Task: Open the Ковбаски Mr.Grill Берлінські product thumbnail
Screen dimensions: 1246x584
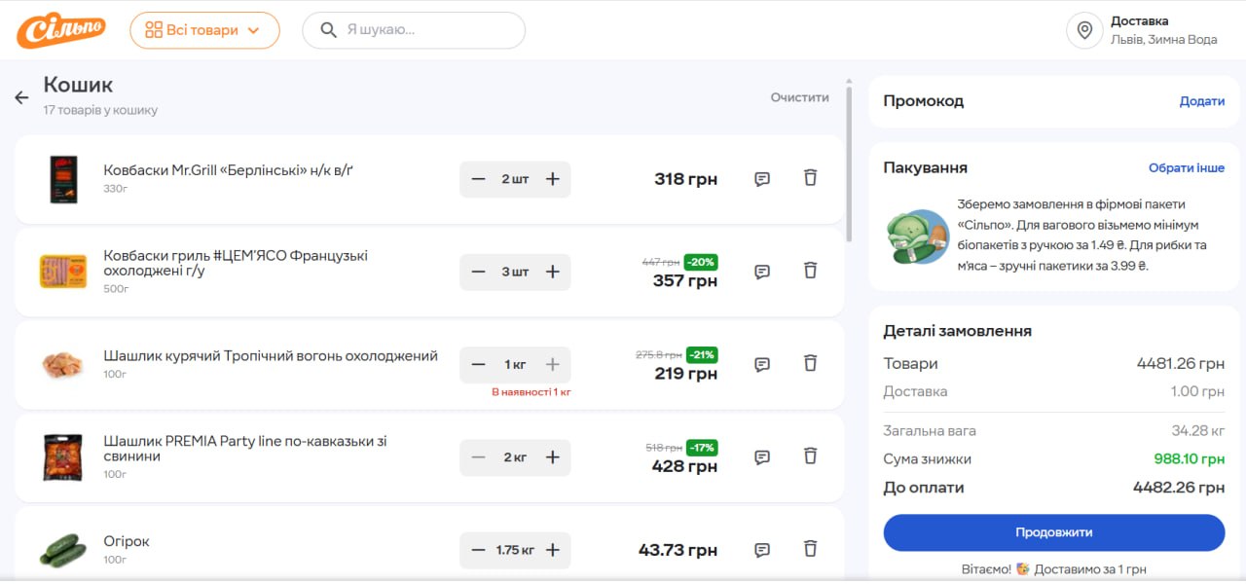Action: tap(63, 179)
